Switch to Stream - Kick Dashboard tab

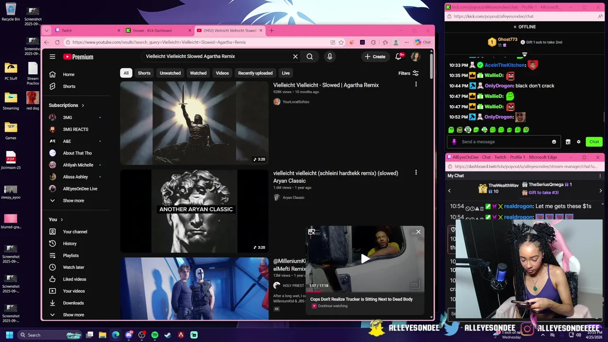pyautogui.click(x=159, y=30)
